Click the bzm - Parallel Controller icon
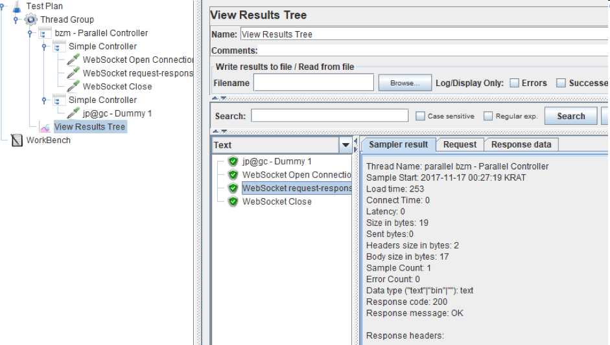The image size is (610, 345). coord(45,33)
